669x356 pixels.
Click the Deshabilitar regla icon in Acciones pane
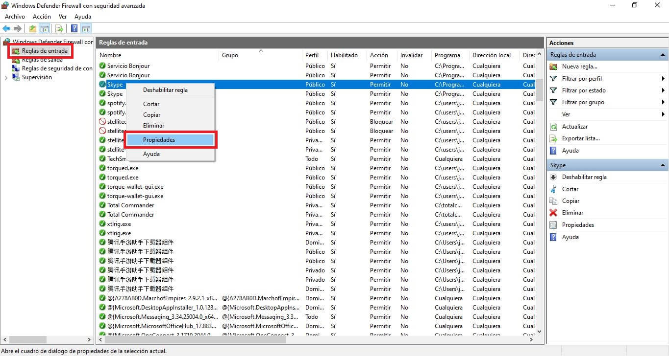[553, 177]
